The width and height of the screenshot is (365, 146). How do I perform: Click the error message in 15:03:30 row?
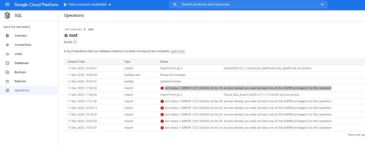pyautogui.click(x=248, y=121)
